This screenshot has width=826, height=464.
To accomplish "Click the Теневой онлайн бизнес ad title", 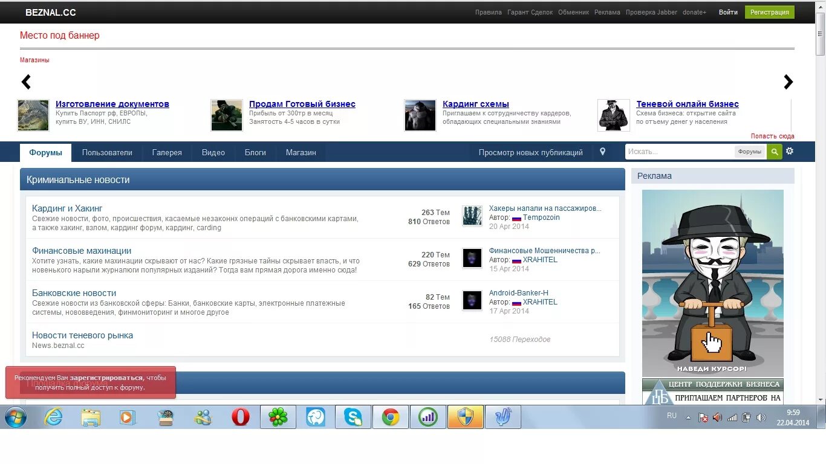I will 688,104.
